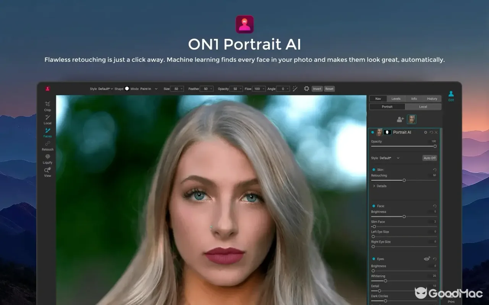Reset the Skin section
489x305 pixels.
click(x=435, y=170)
